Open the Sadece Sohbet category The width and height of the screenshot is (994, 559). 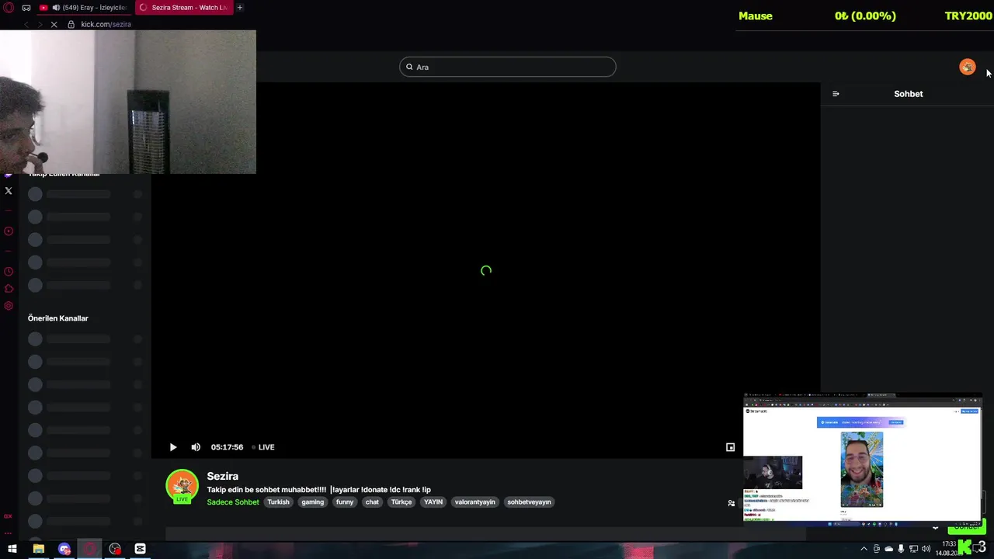[233, 502]
